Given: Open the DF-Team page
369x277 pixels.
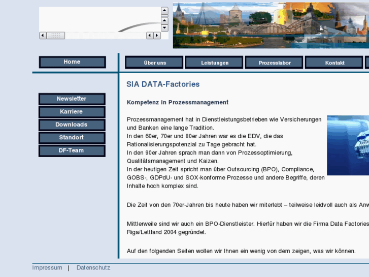Looking at the screenshot, I should pyautogui.click(x=72, y=151).
